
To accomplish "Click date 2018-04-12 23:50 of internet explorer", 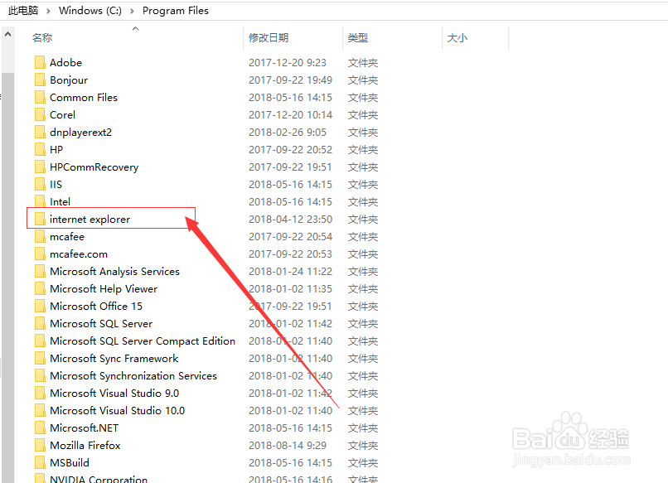I will coord(290,219).
